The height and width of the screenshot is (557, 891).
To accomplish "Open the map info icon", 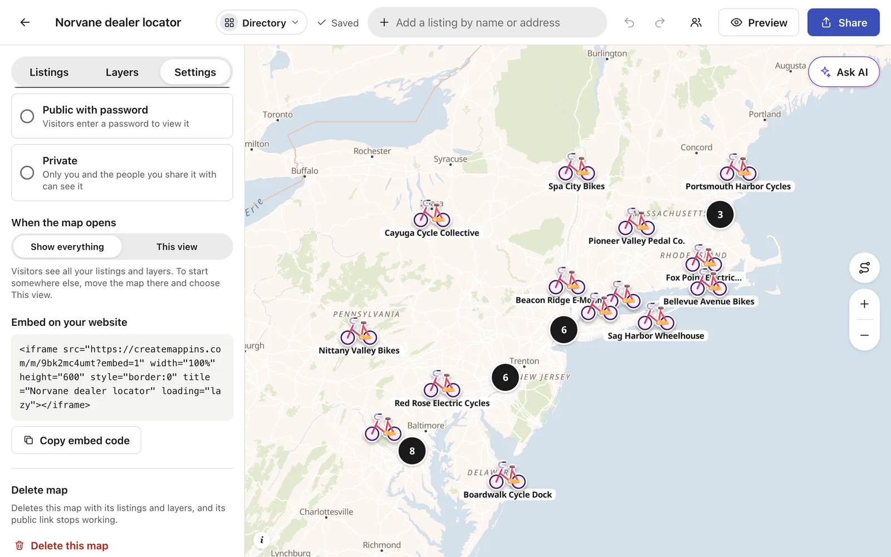I will (262, 540).
